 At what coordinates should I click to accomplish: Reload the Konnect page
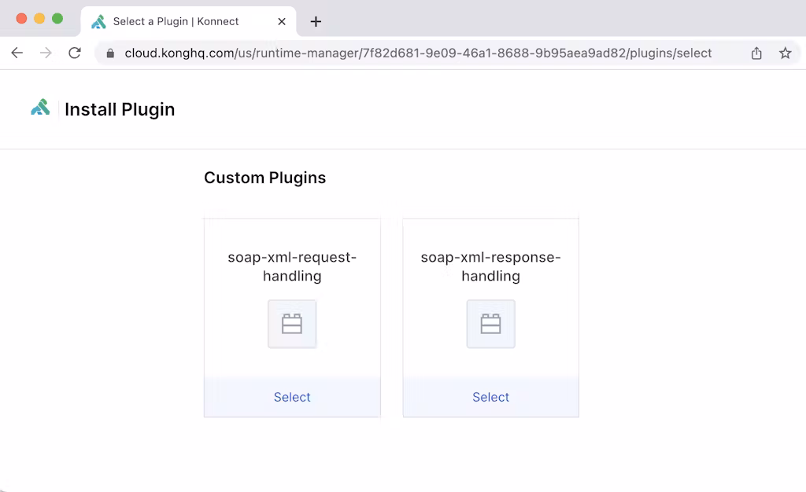click(75, 53)
